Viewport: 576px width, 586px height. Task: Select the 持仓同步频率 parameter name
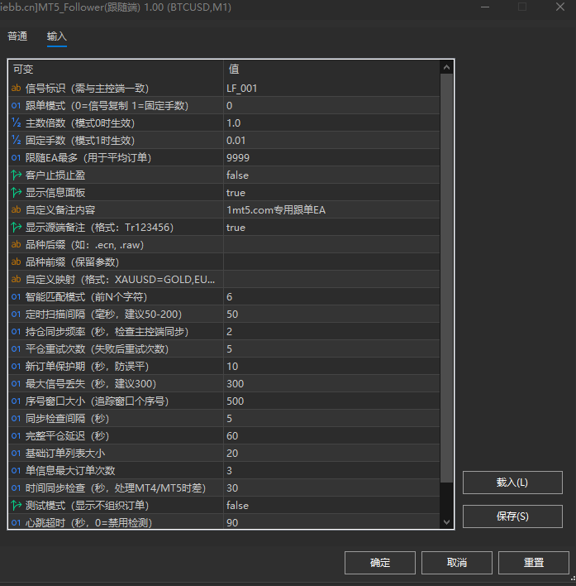(x=107, y=332)
